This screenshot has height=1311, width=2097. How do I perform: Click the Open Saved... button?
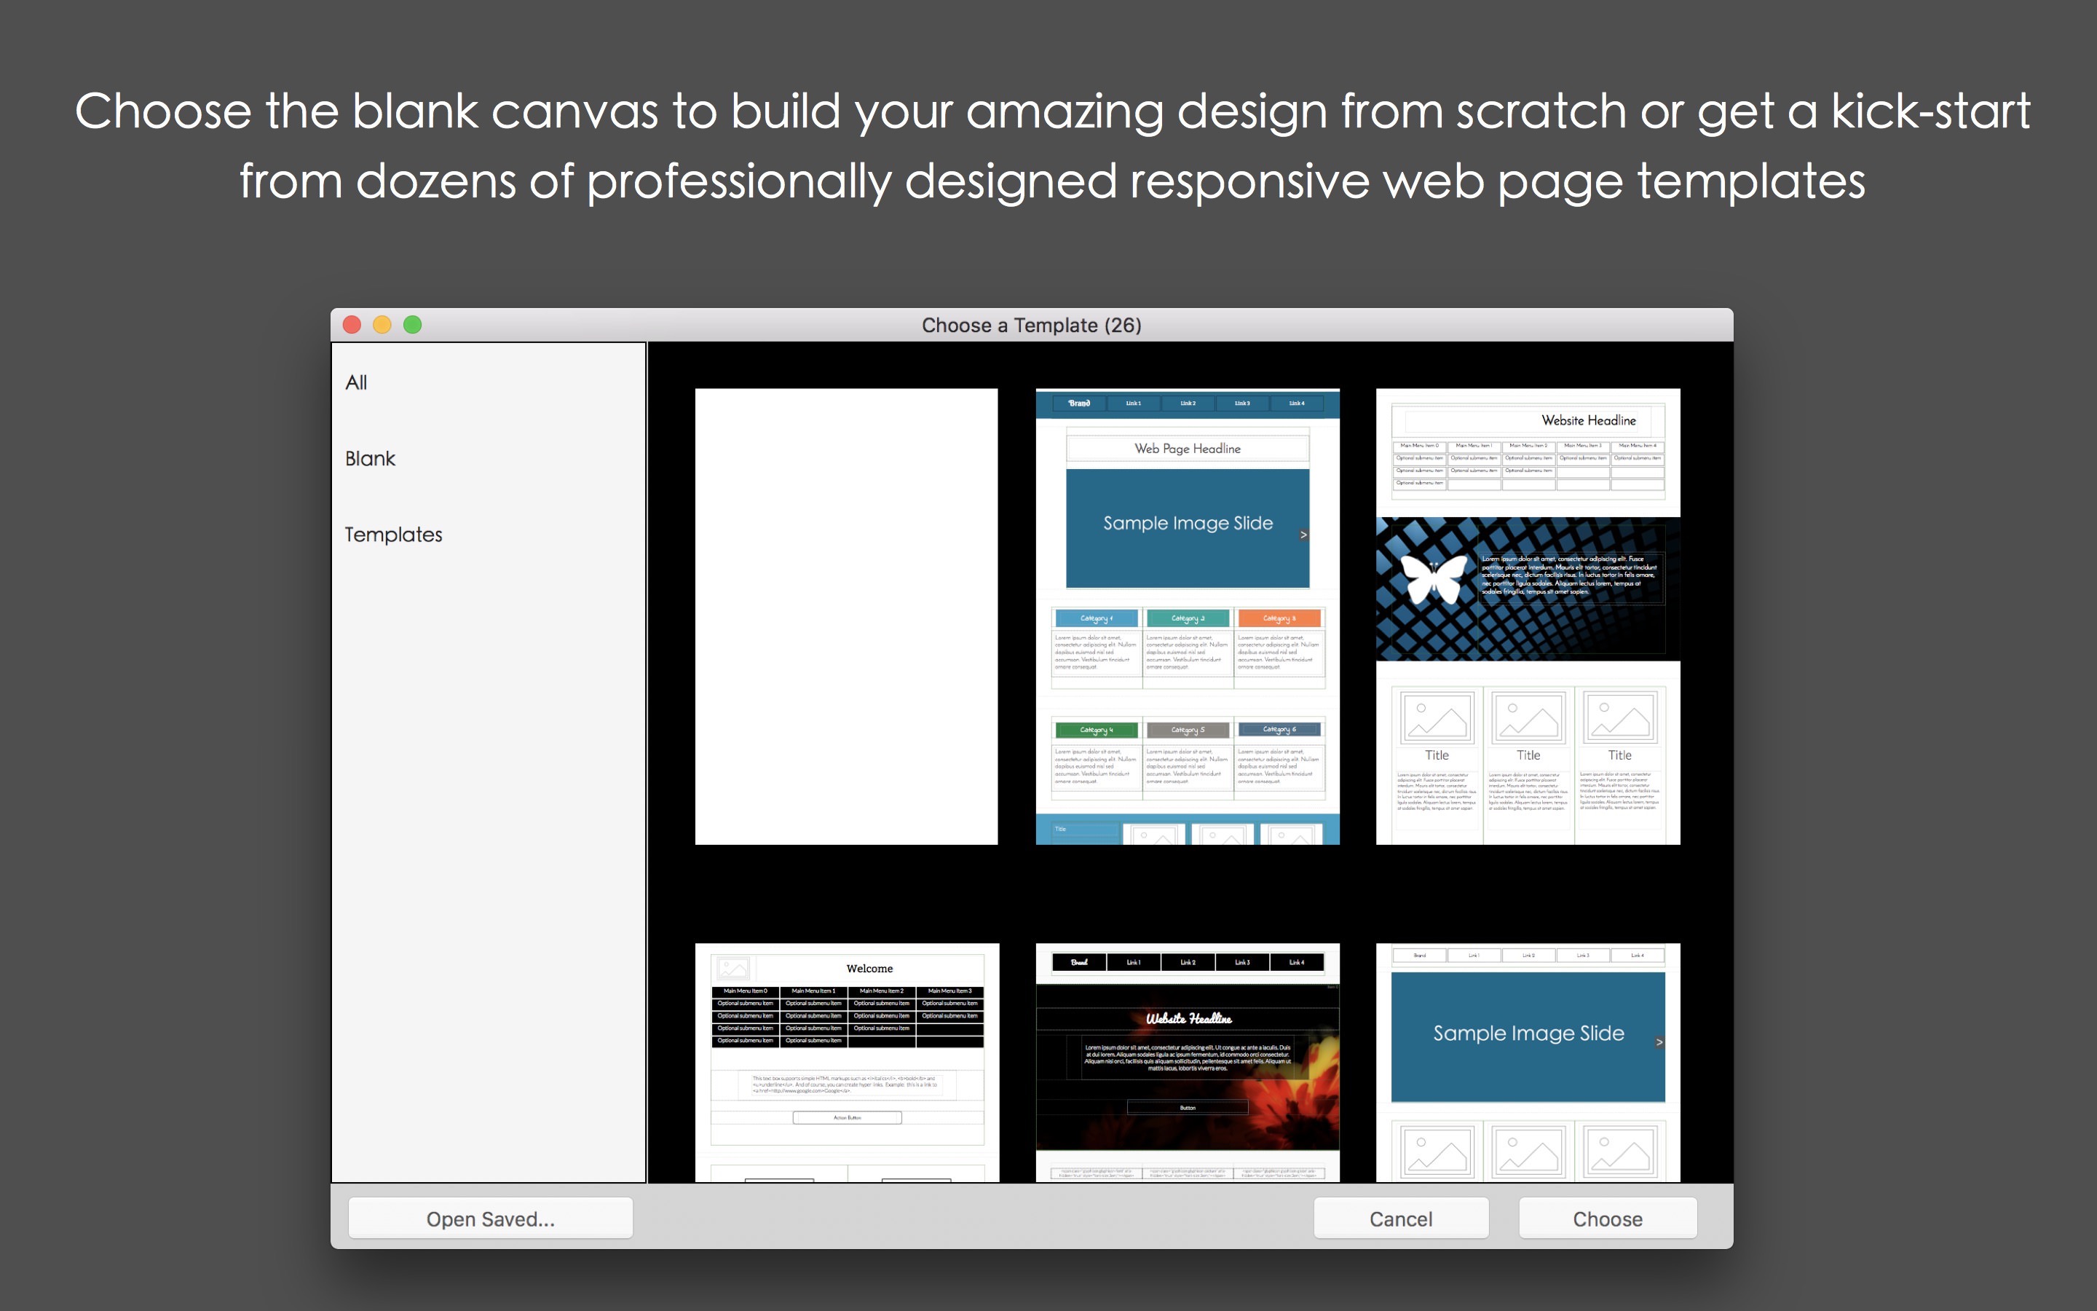click(491, 1219)
